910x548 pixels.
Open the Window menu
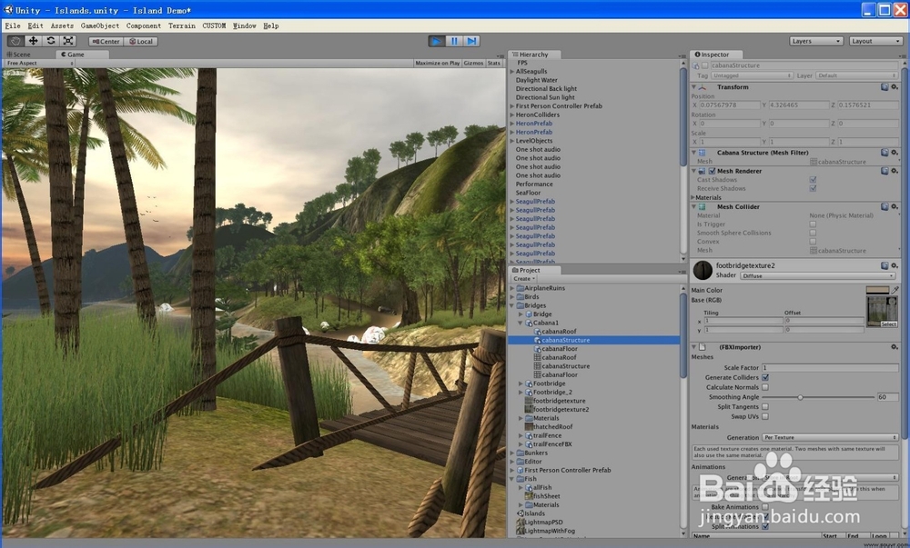click(x=244, y=25)
